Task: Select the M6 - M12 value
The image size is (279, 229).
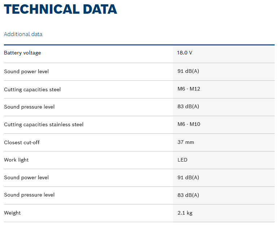Action: pyautogui.click(x=189, y=89)
